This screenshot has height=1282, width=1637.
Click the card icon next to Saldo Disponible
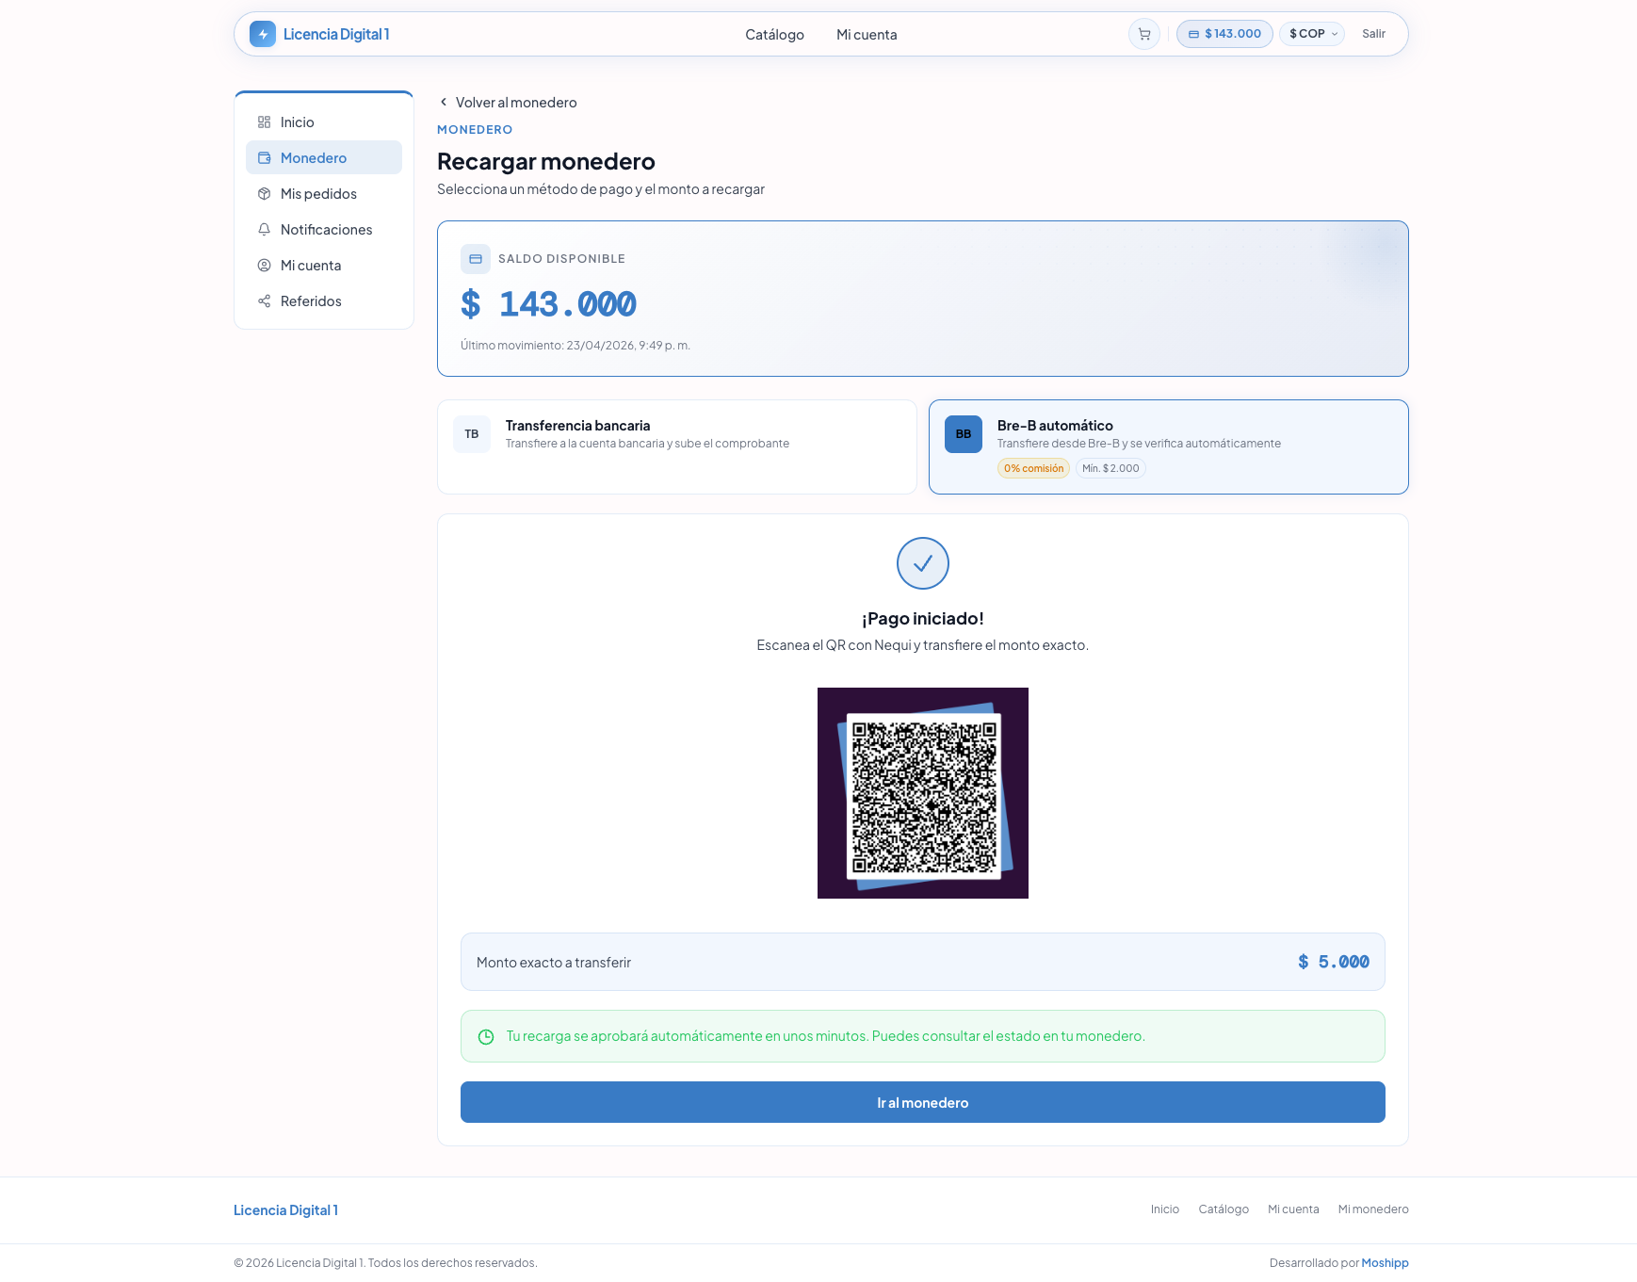(476, 258)
